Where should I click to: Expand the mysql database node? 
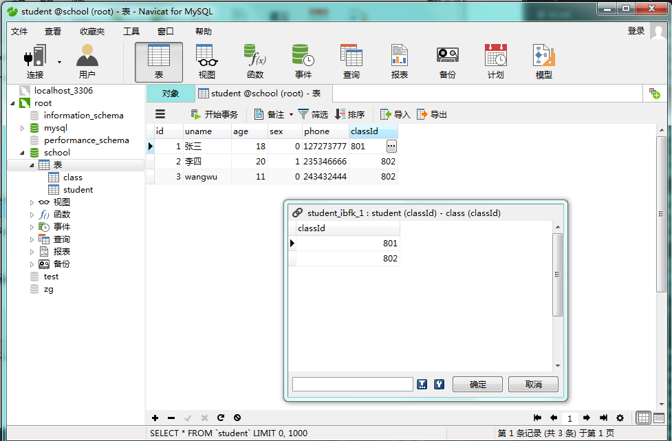click(x=22, y=128)
